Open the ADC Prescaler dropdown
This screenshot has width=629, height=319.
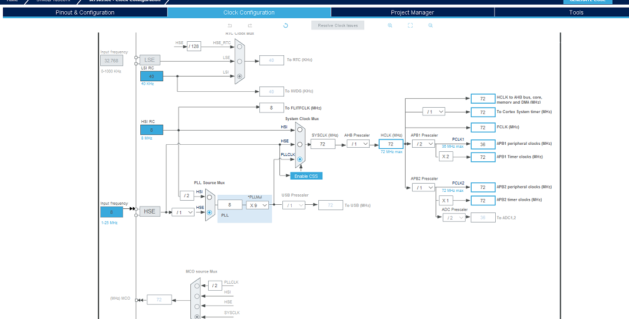coord(454,218)
